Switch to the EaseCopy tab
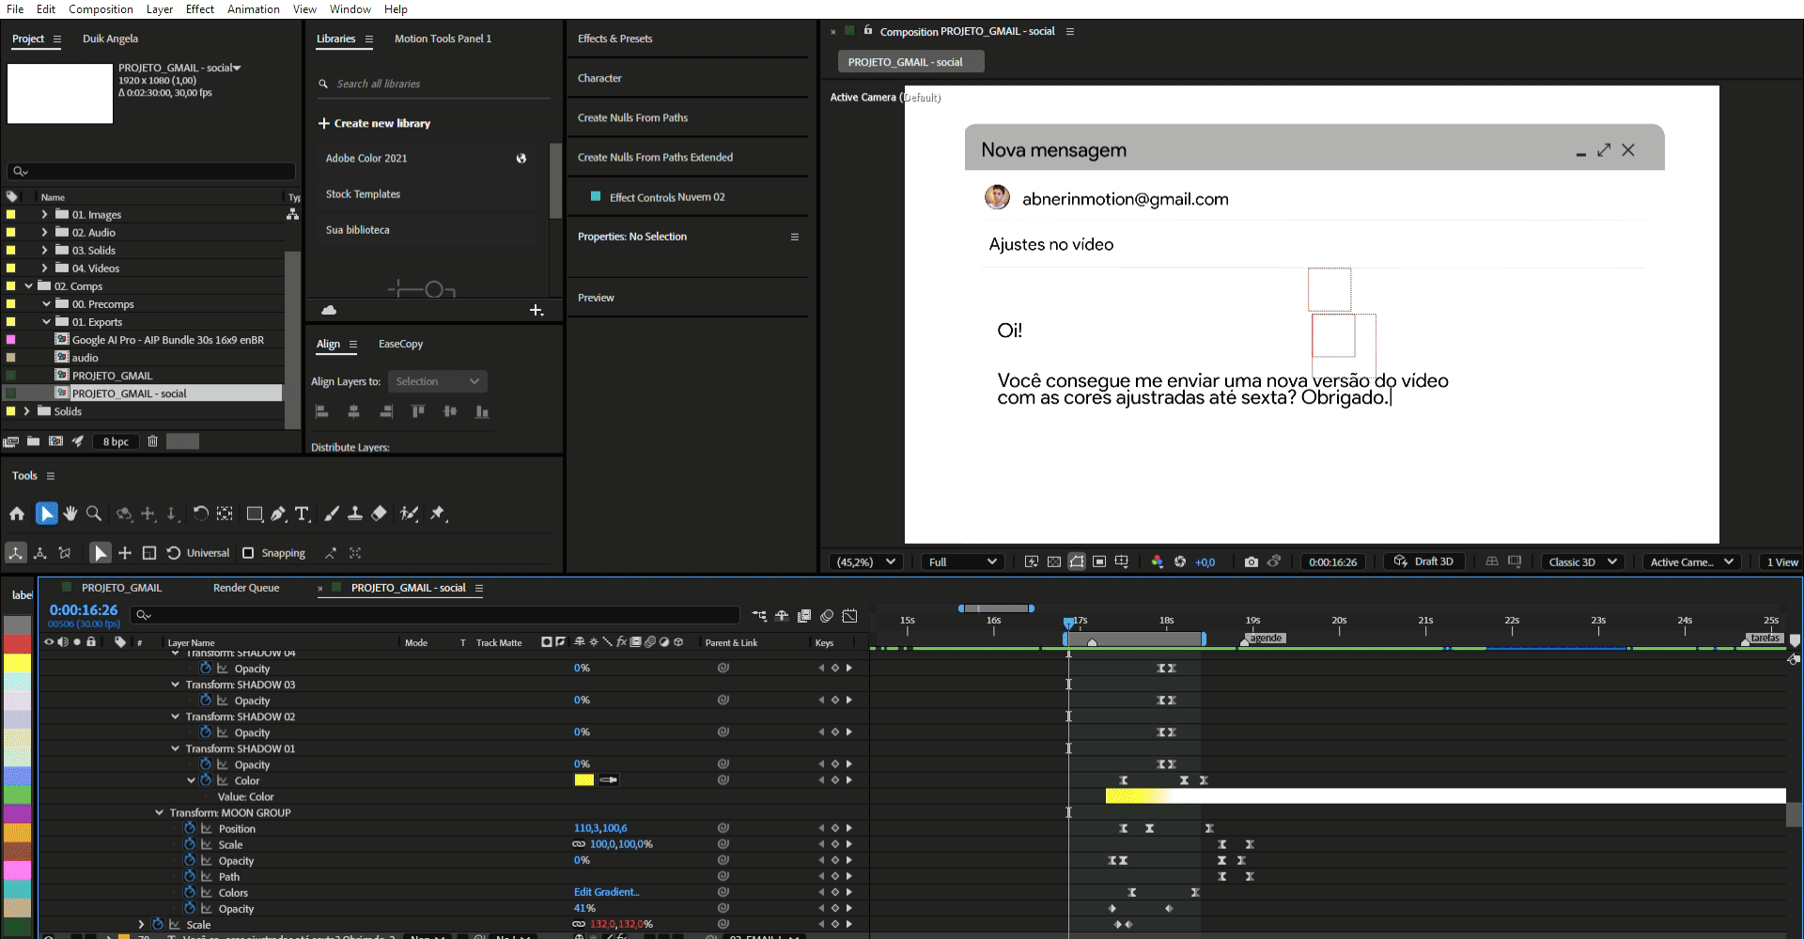This screenshot has width=1804, height=939. (400, 344)
